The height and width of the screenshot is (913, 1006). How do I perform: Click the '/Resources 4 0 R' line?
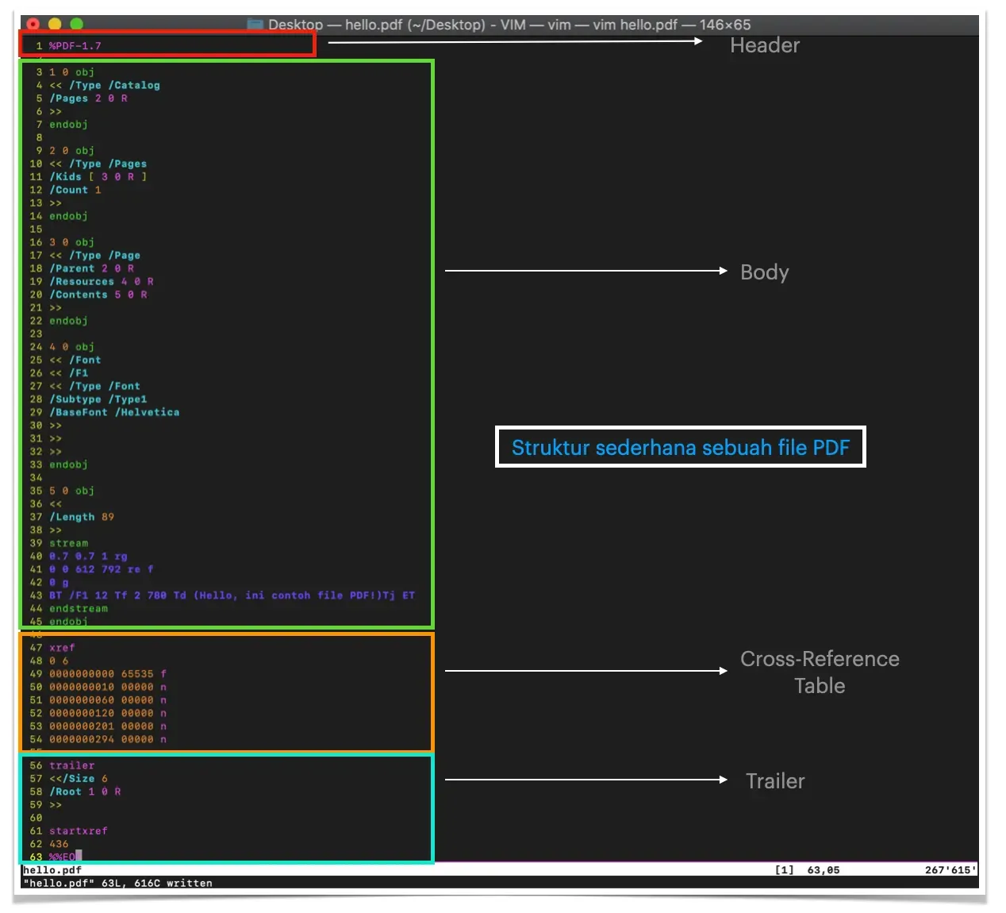coord(101,282)
